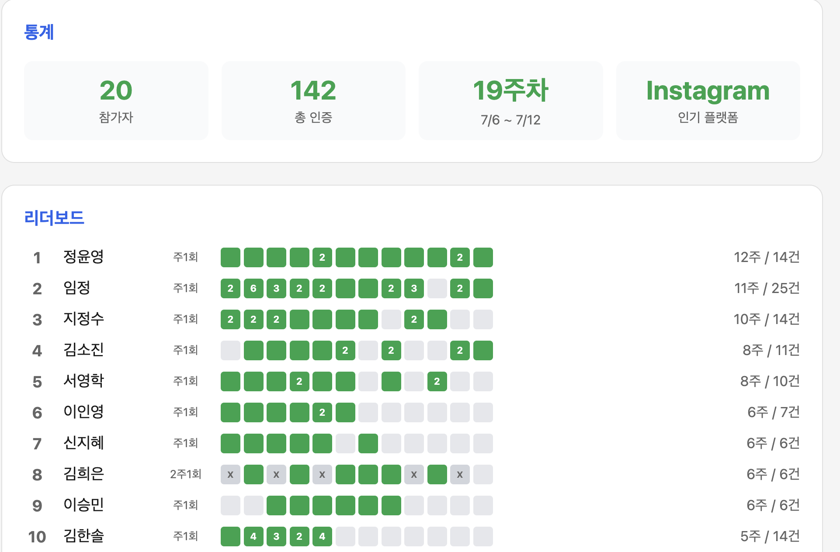Click the 20 참가자 stat card

pyautogui.click(x=116, y=100)
